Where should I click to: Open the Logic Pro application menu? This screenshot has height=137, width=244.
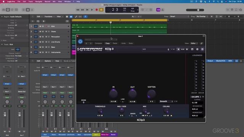pos(11,2)
